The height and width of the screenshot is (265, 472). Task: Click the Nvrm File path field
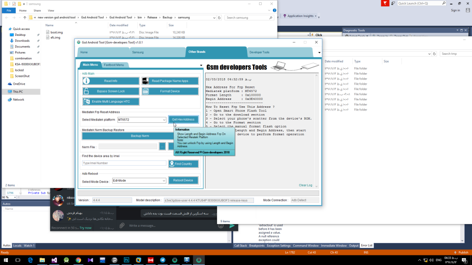tap(128, 147)
